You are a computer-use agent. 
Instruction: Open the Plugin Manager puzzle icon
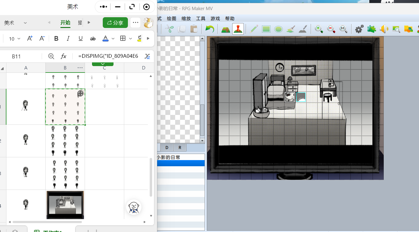pyautogui.click(x=371, y=29)
